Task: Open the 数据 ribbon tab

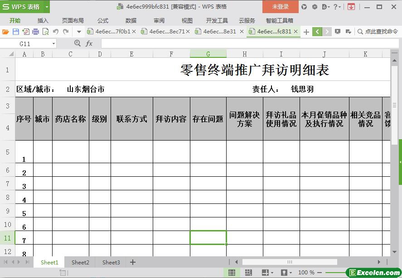Action: [x=131, y=21]
